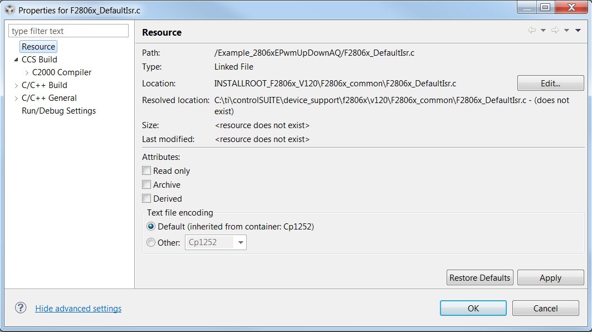The height and width of the screenshot is (332, 592).
Task: Click the Properties dialog title bar icon
Action: coord(10,10)
